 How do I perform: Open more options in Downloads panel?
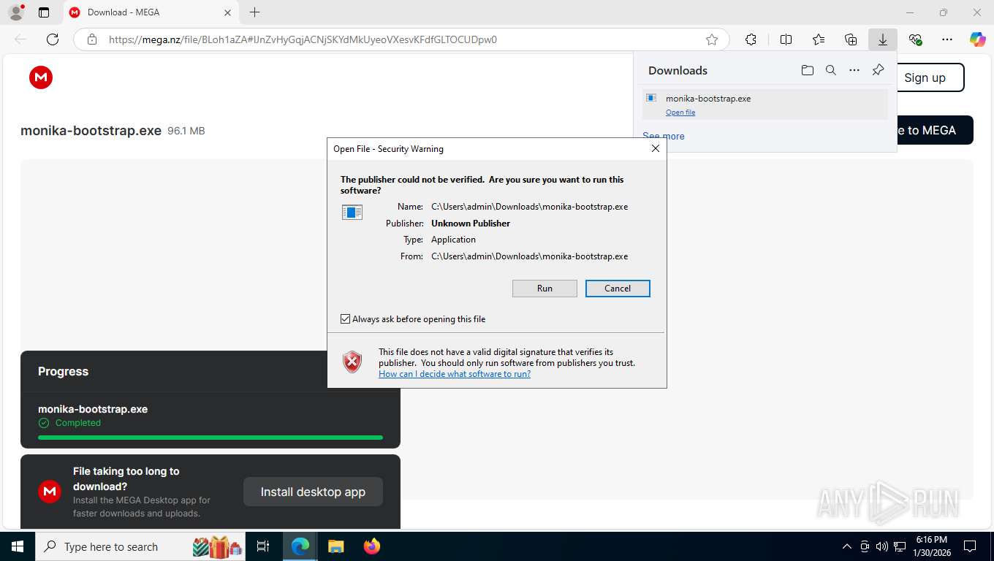click(854, 70)
